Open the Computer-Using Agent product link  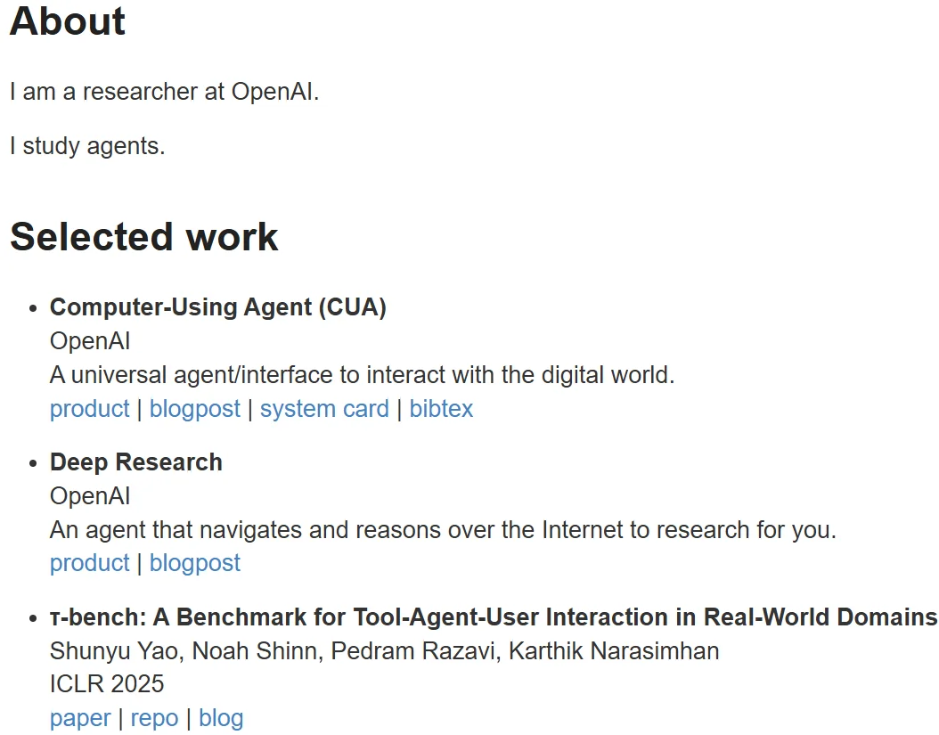pos(89,409)
